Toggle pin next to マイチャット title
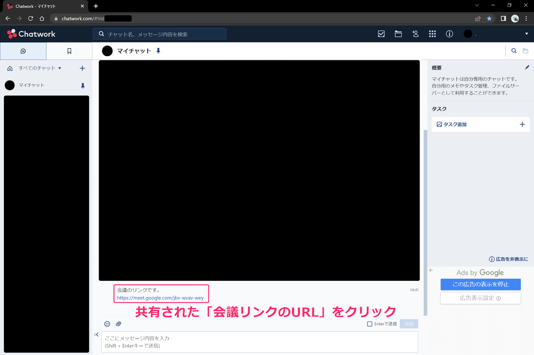 pos(159,51)
